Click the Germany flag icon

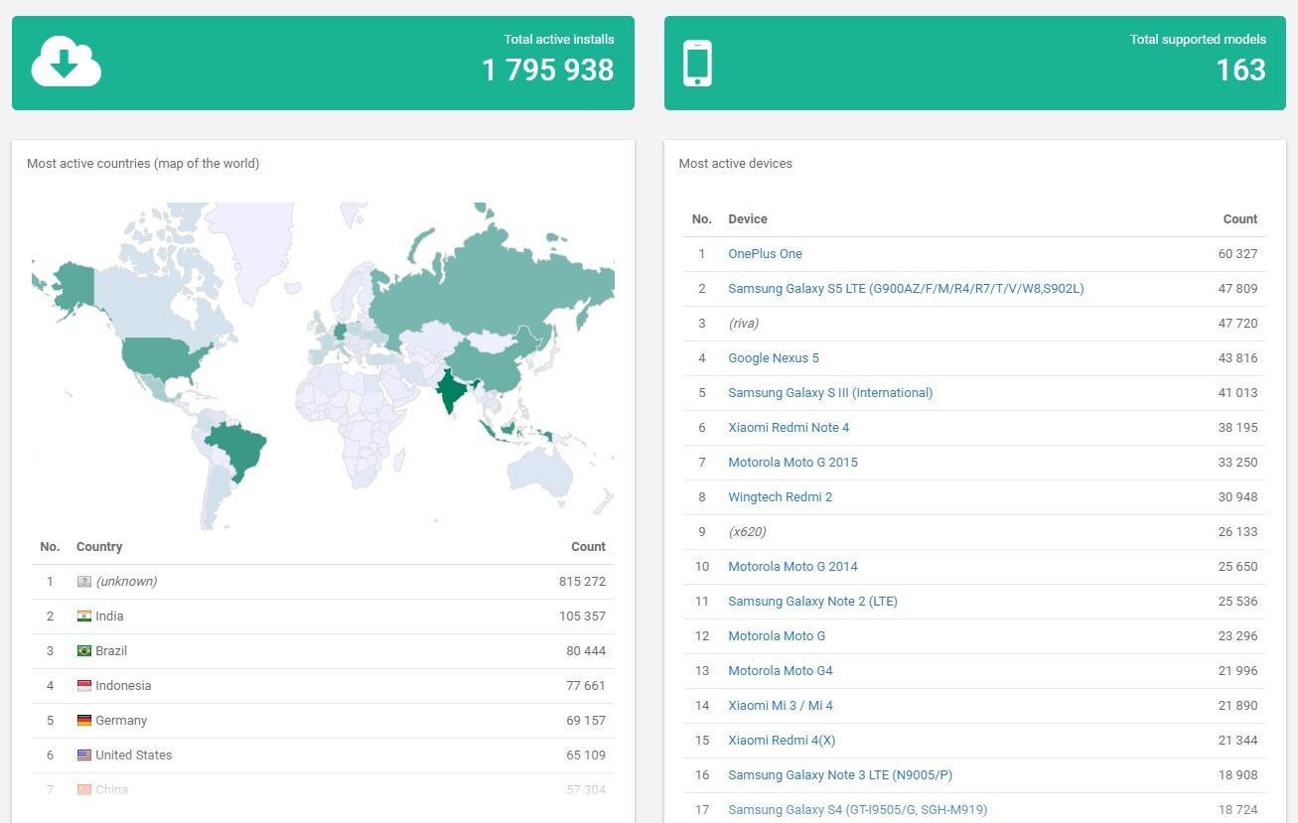84,721
